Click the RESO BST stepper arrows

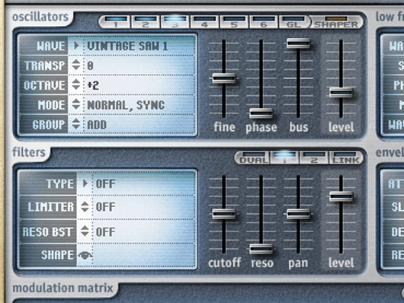[x=85, y=231]
